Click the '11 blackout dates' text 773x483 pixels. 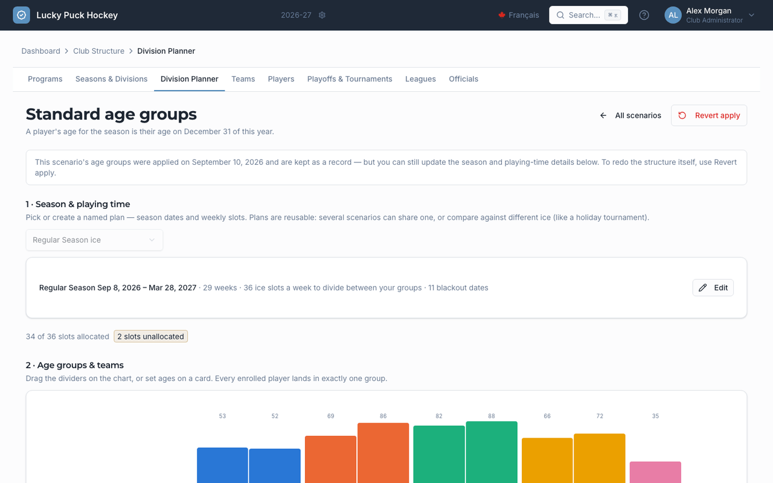[458, 288]
